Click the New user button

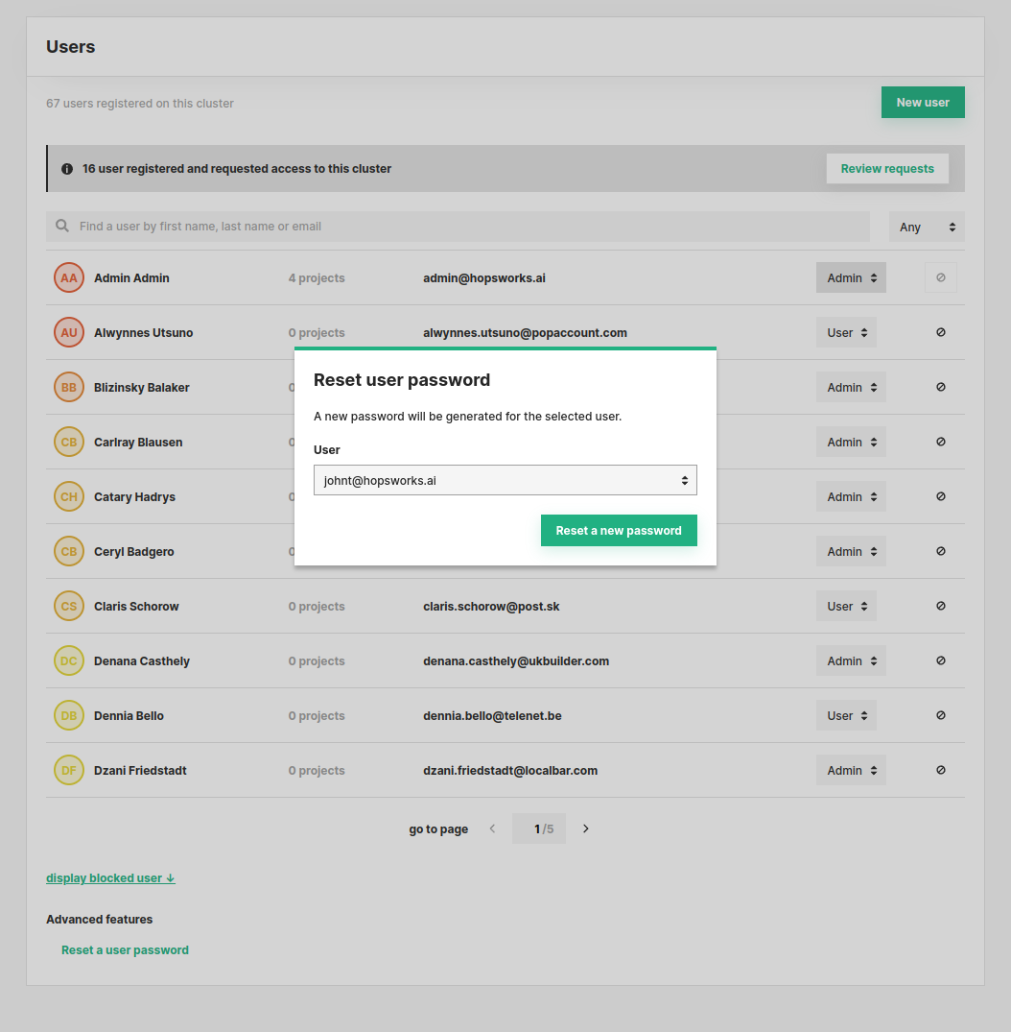point(922,102)
